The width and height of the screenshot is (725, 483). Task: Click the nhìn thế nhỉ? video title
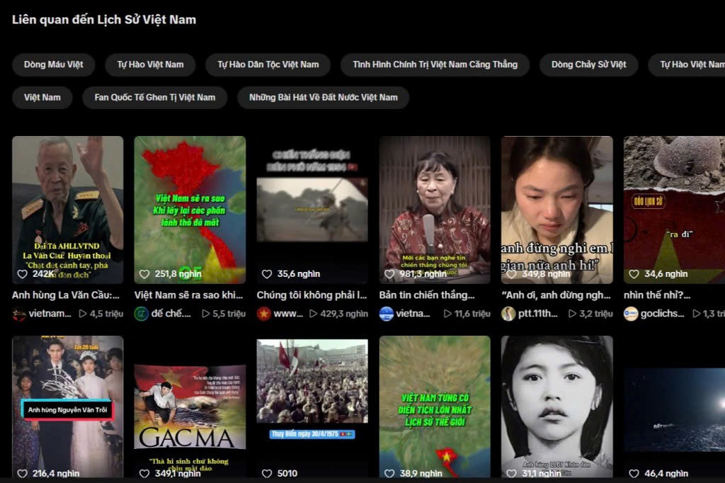pos(657,295)
